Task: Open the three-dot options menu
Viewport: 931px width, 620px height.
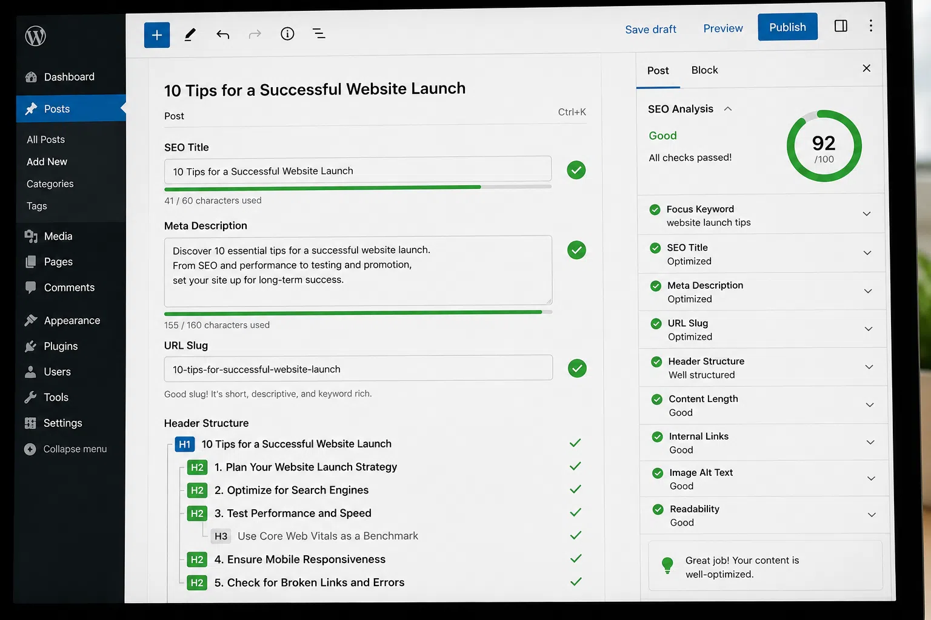Action: 871,25
